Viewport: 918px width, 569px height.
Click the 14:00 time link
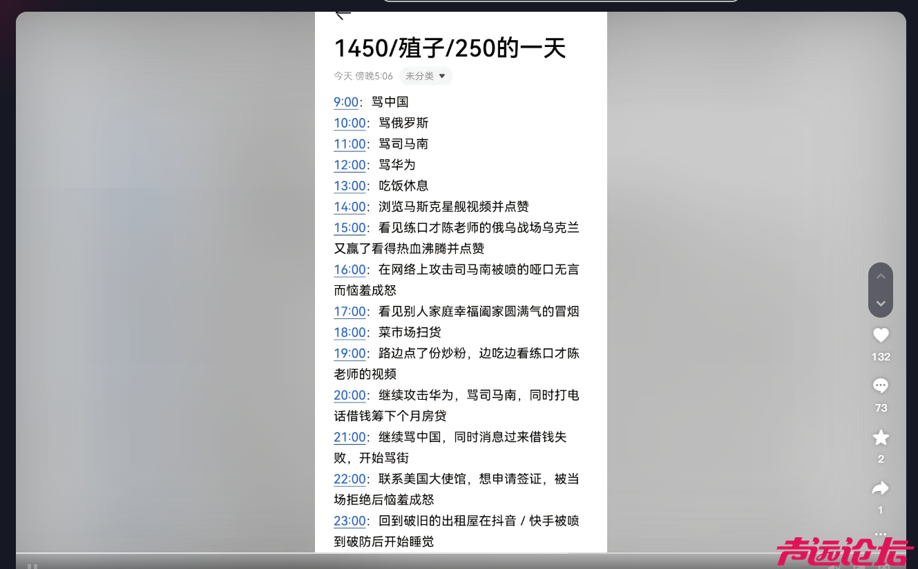pos(350,206)
